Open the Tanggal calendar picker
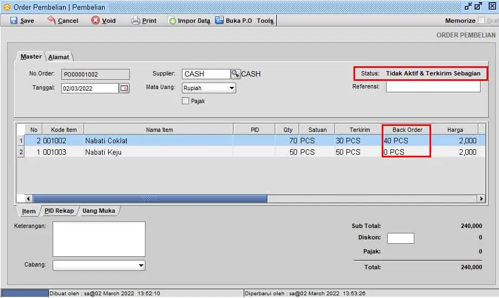Image resolution: width=499 pixels, height=298 pixels. click(x=124, y=88)
